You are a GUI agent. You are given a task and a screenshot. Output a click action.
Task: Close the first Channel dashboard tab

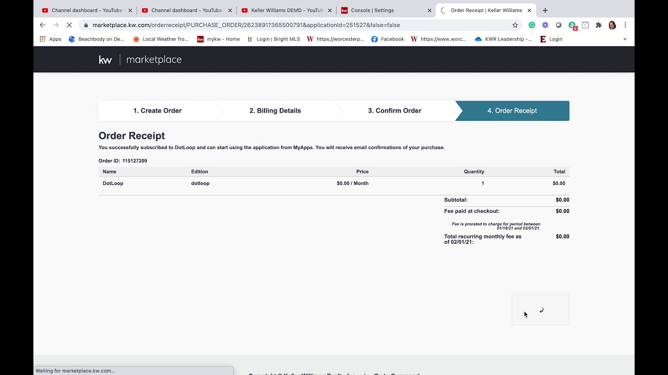point(130,10)
